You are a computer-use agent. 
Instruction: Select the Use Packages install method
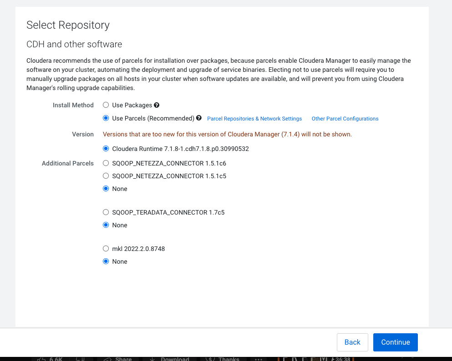[105, 105]
